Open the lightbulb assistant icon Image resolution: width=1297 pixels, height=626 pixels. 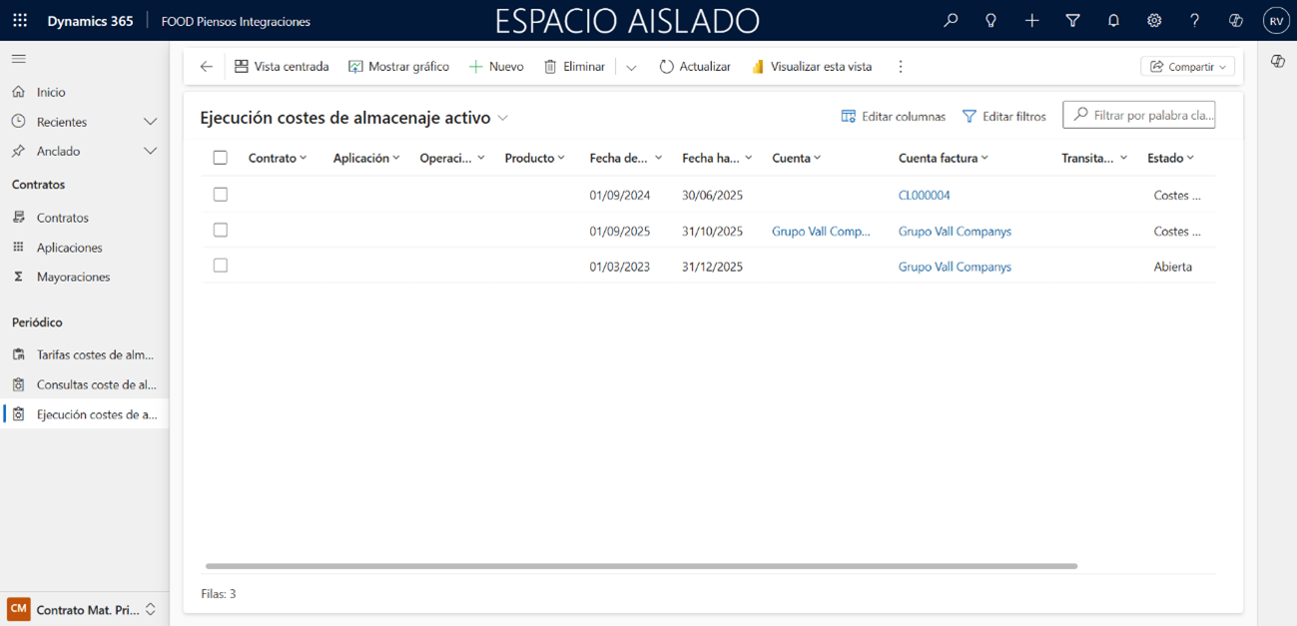tap(990, 21)
